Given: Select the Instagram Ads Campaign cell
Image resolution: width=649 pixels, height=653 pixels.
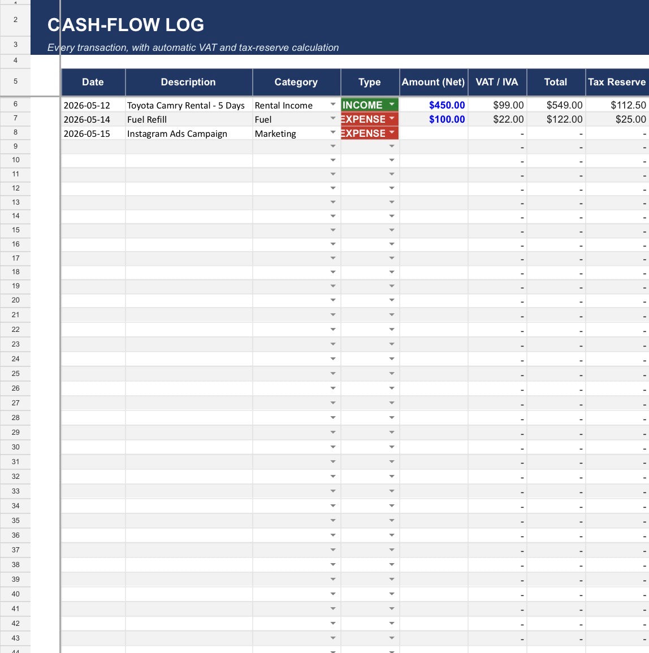Looking at the screenshot, I should tap(189, 133).
